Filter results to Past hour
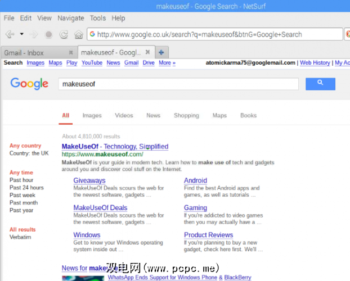The width and height of the screenshot is (350, 281). pos(21,180)
